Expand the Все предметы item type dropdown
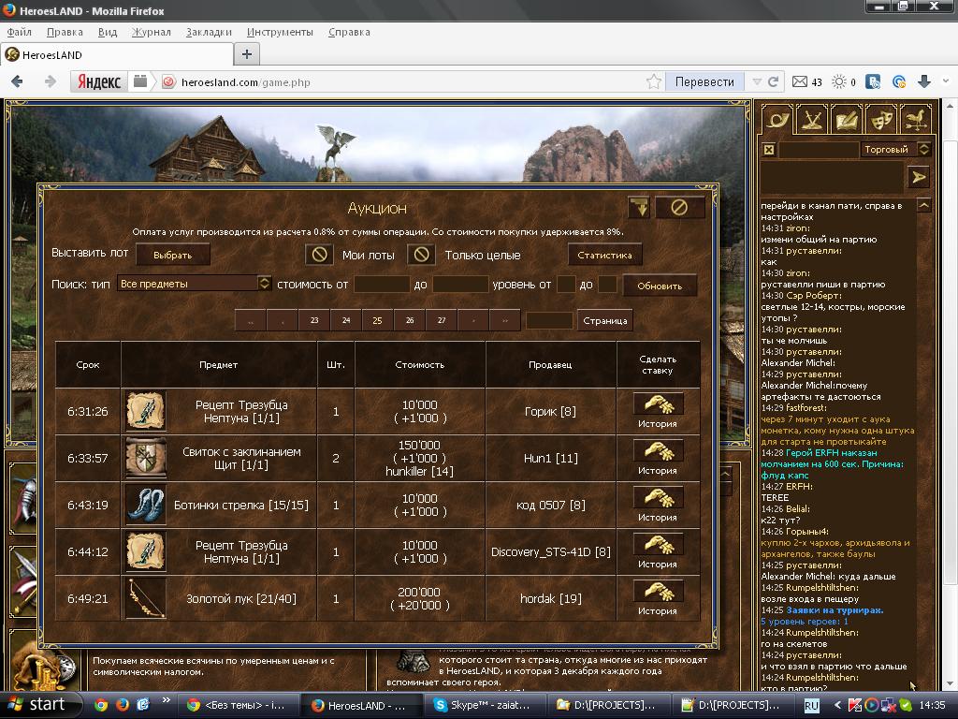This screenshot has width=958, height=719. click(x=265, y=284)
